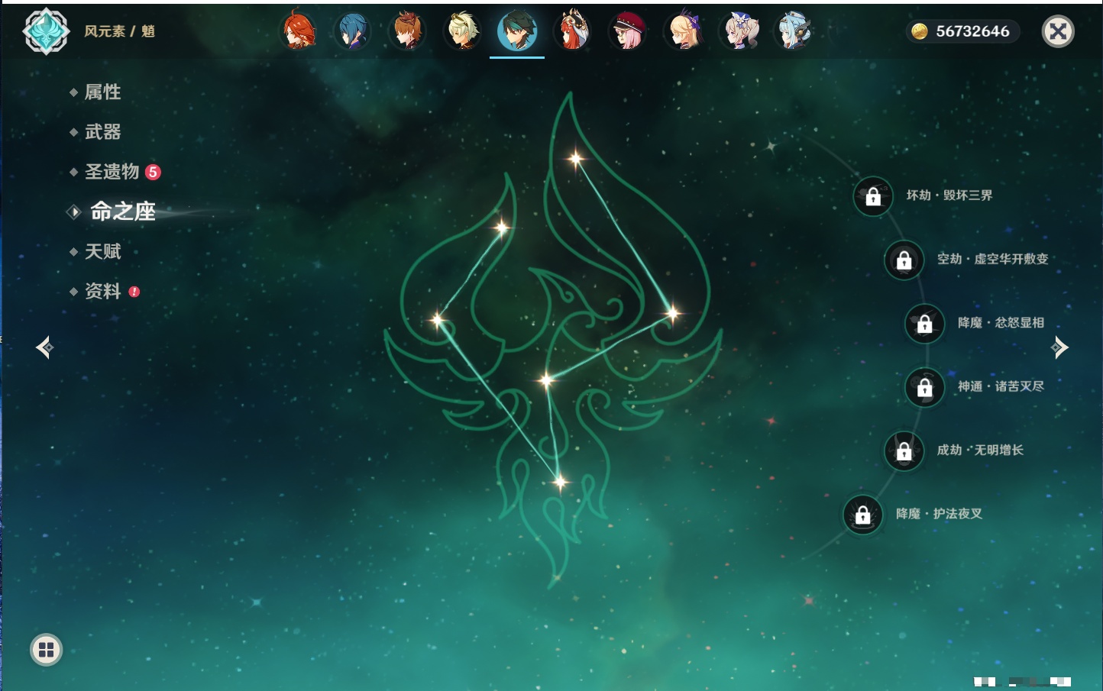
Task: Click the topmost star of the constellation
Action: (x=575, y=159)
